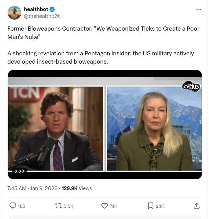The height and width of the screenshot is (219, 209).
Task: Open the 7:45 AM · Jan 9, 2026 timestamp
Action: [32, 188]
